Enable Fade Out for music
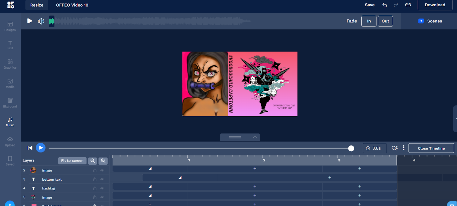Screen dimensions: 457x206 pyautogui.click(x=385, y=21)
